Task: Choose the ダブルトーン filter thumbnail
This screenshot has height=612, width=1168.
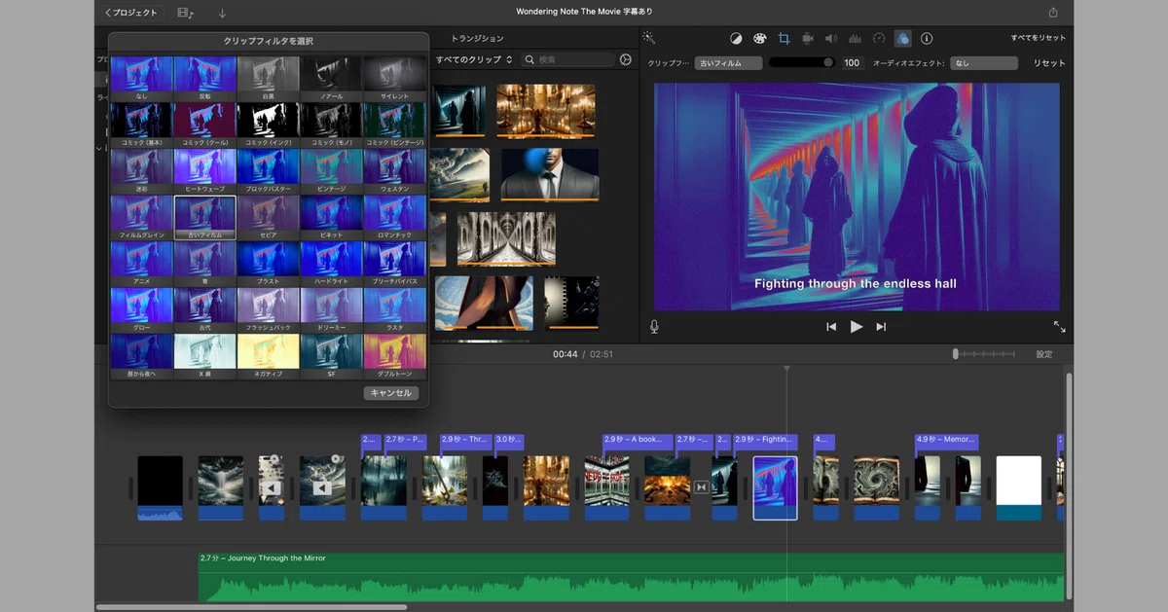Action: 394,356
